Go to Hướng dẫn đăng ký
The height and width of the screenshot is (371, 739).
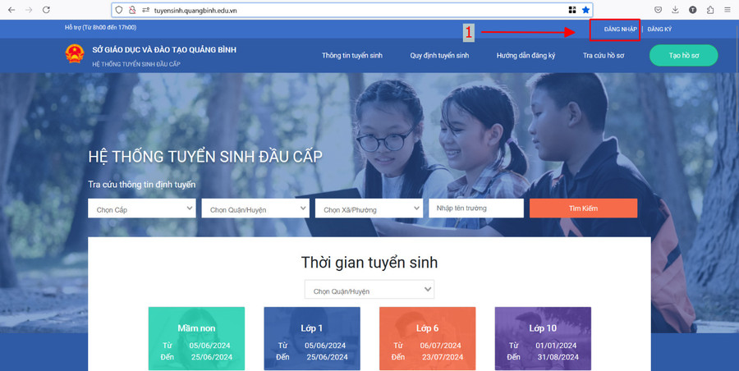(526, 56)
